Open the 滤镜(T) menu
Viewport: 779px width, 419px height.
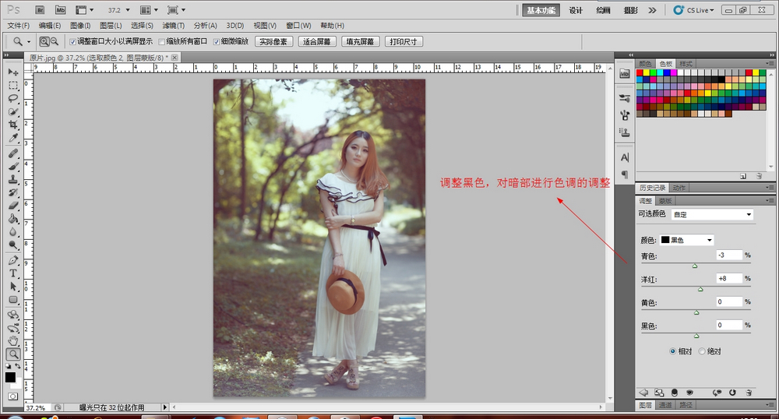pos(174,26)
